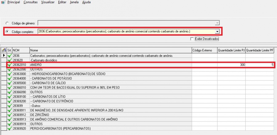Click green check status icon for row 28369913
Image resolution: width=277 pixels, height=135 pixels.
pos(10,120)
